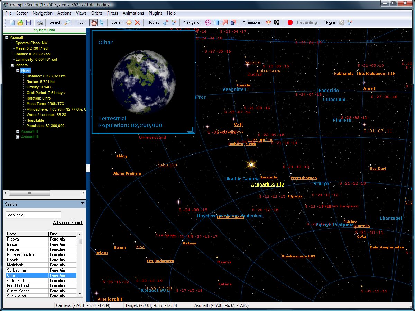Click the orbit ring icon in the Animations group
415x311 pixels.
click(x=268, y=22)
